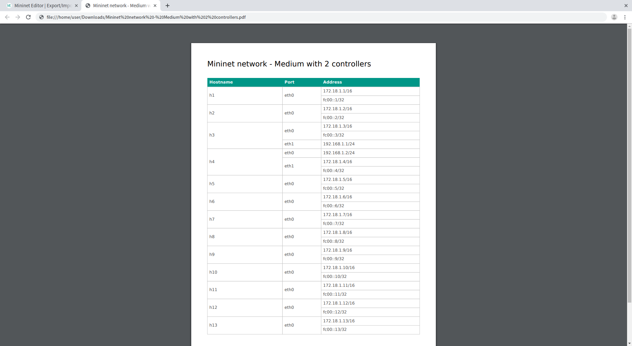The width and height of the screenshot is (632, 346).
Task: Reload the PDF page
Action: 28,17
